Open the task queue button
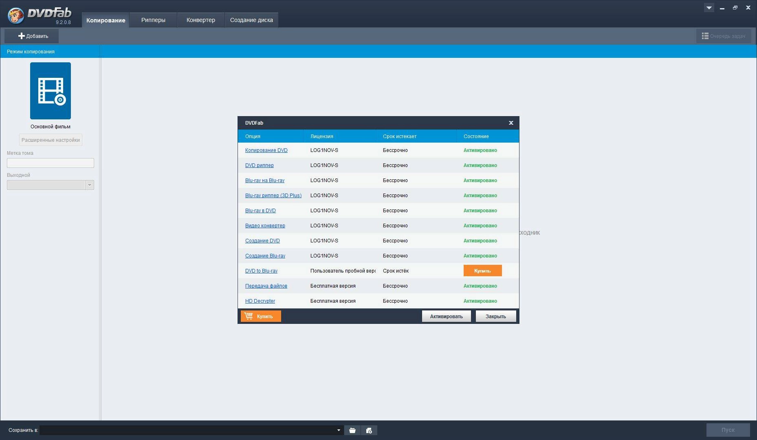 (724, 36)
